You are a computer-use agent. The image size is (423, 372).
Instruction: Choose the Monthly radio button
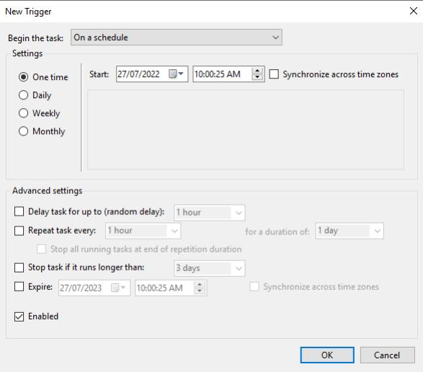pyautogui.click(x=24, y=131)
